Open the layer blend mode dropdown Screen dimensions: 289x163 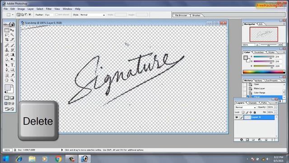coord(246,107)
